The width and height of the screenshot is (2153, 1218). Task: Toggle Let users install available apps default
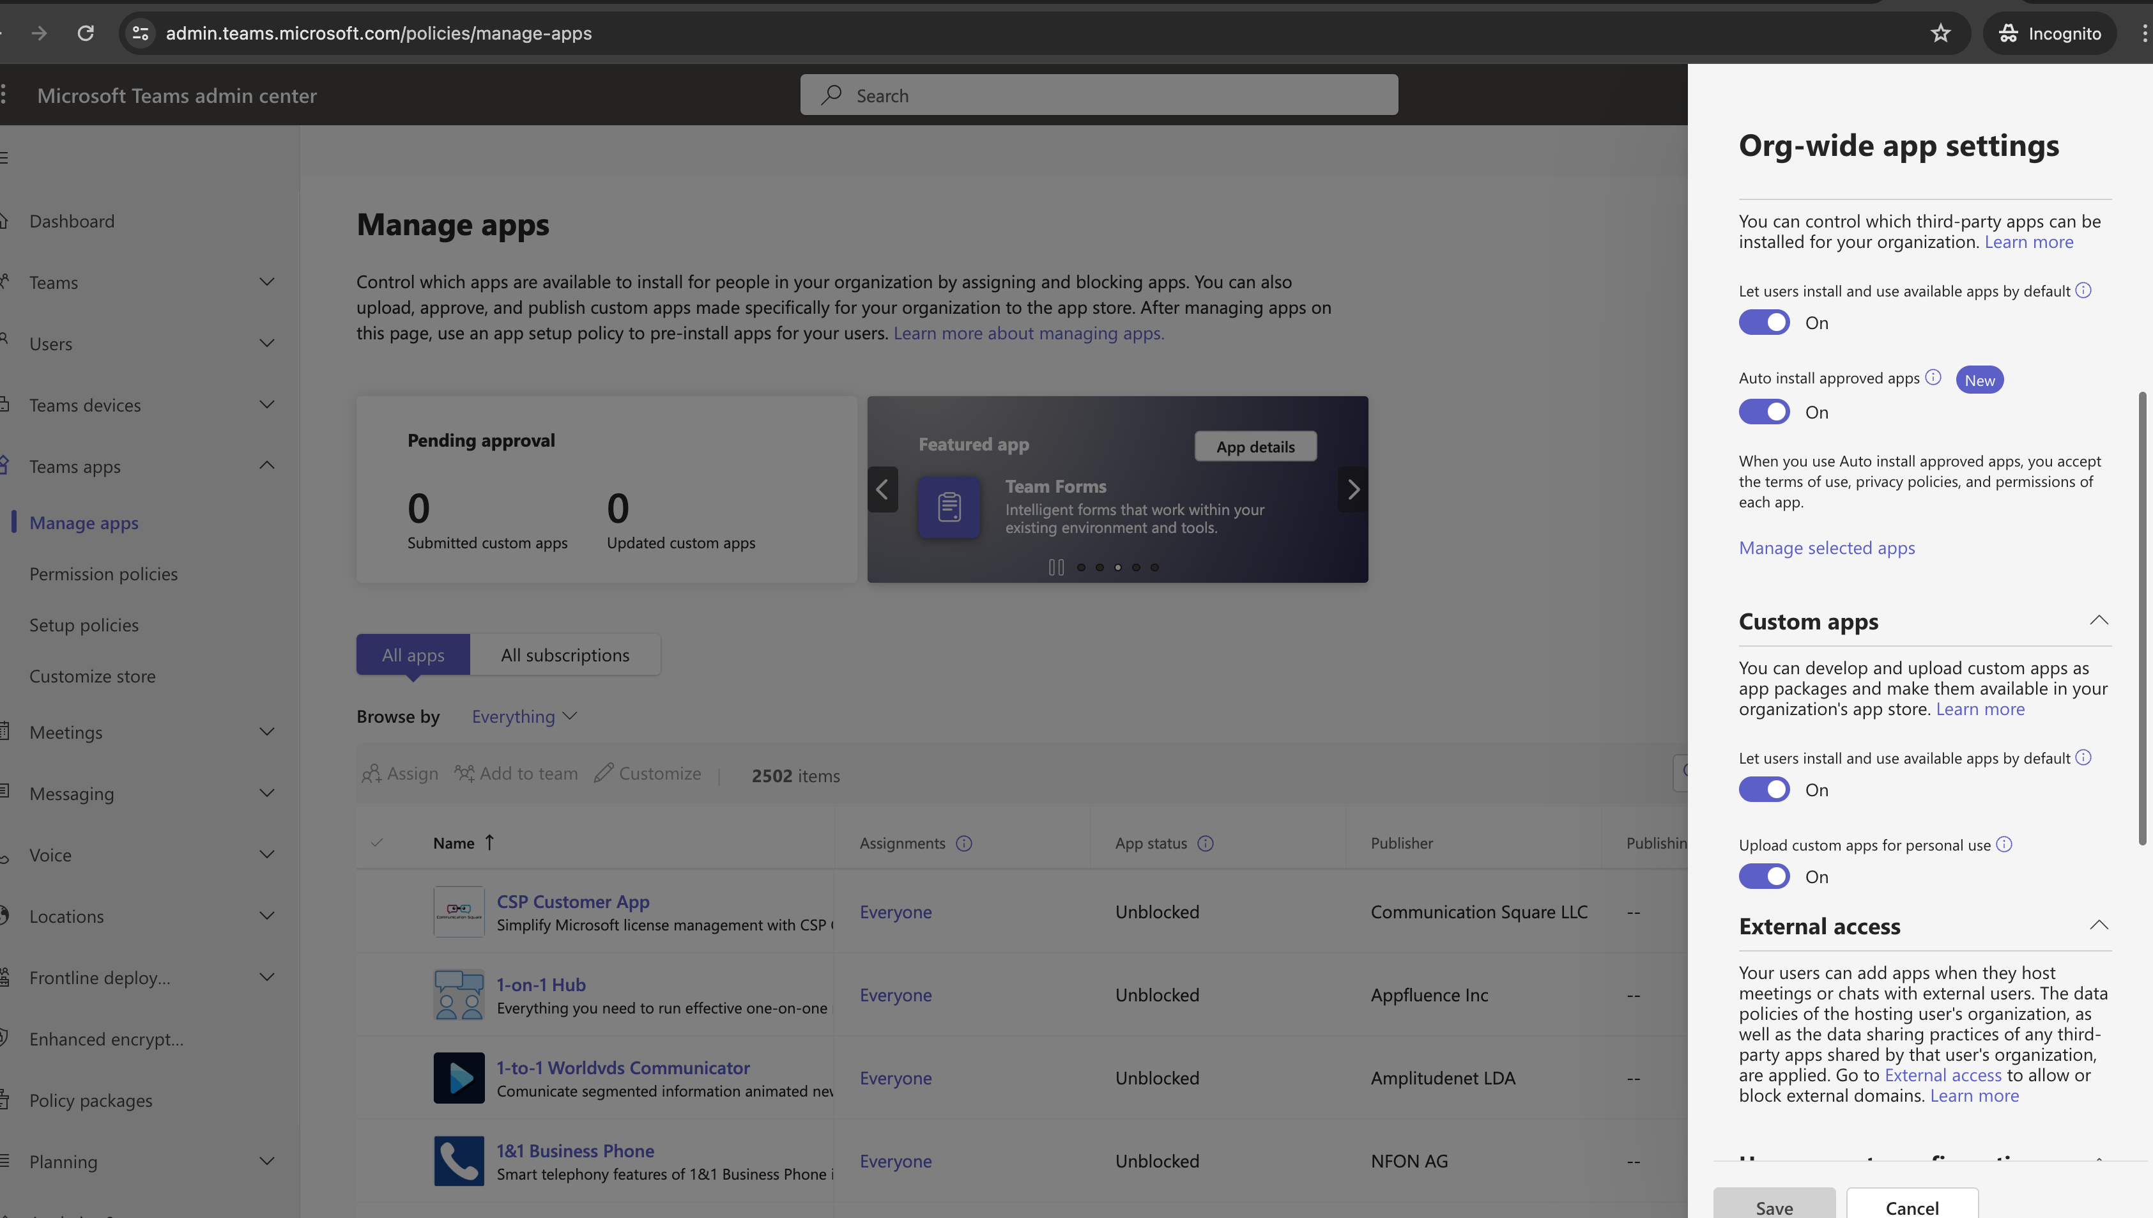[x=1764, y=323]
